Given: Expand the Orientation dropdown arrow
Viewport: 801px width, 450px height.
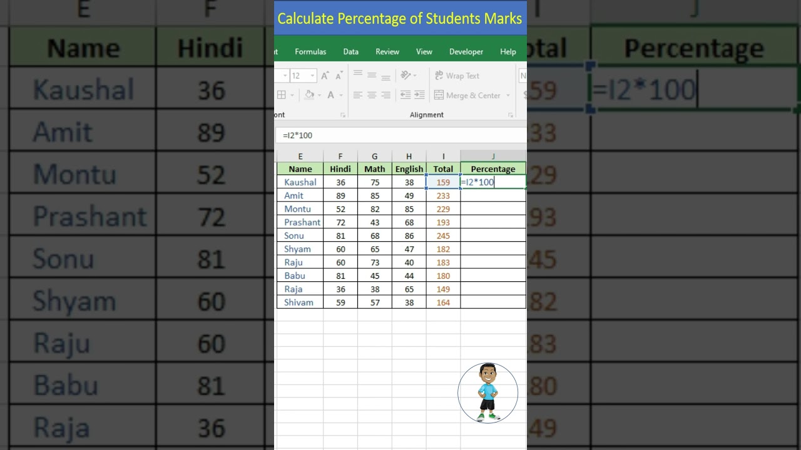Looking at the screenshot, I should (416, 75).
